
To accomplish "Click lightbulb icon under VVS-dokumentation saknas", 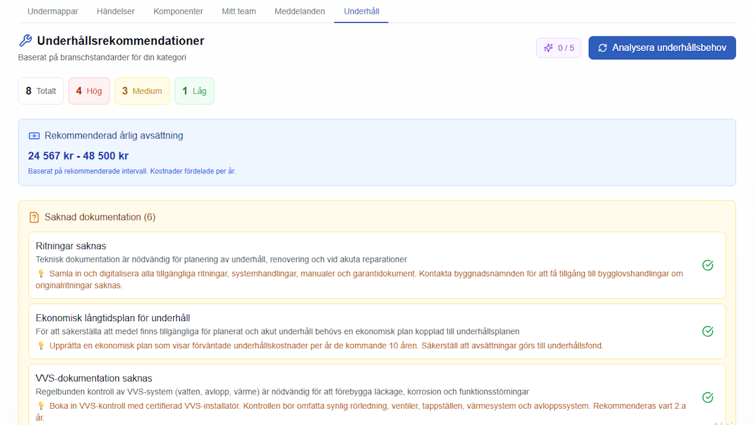I will (42, 406).
